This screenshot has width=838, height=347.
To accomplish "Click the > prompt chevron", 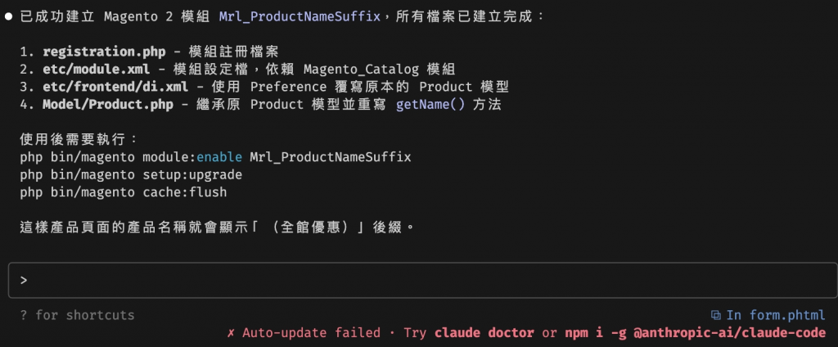I will (x=24, y=280).
